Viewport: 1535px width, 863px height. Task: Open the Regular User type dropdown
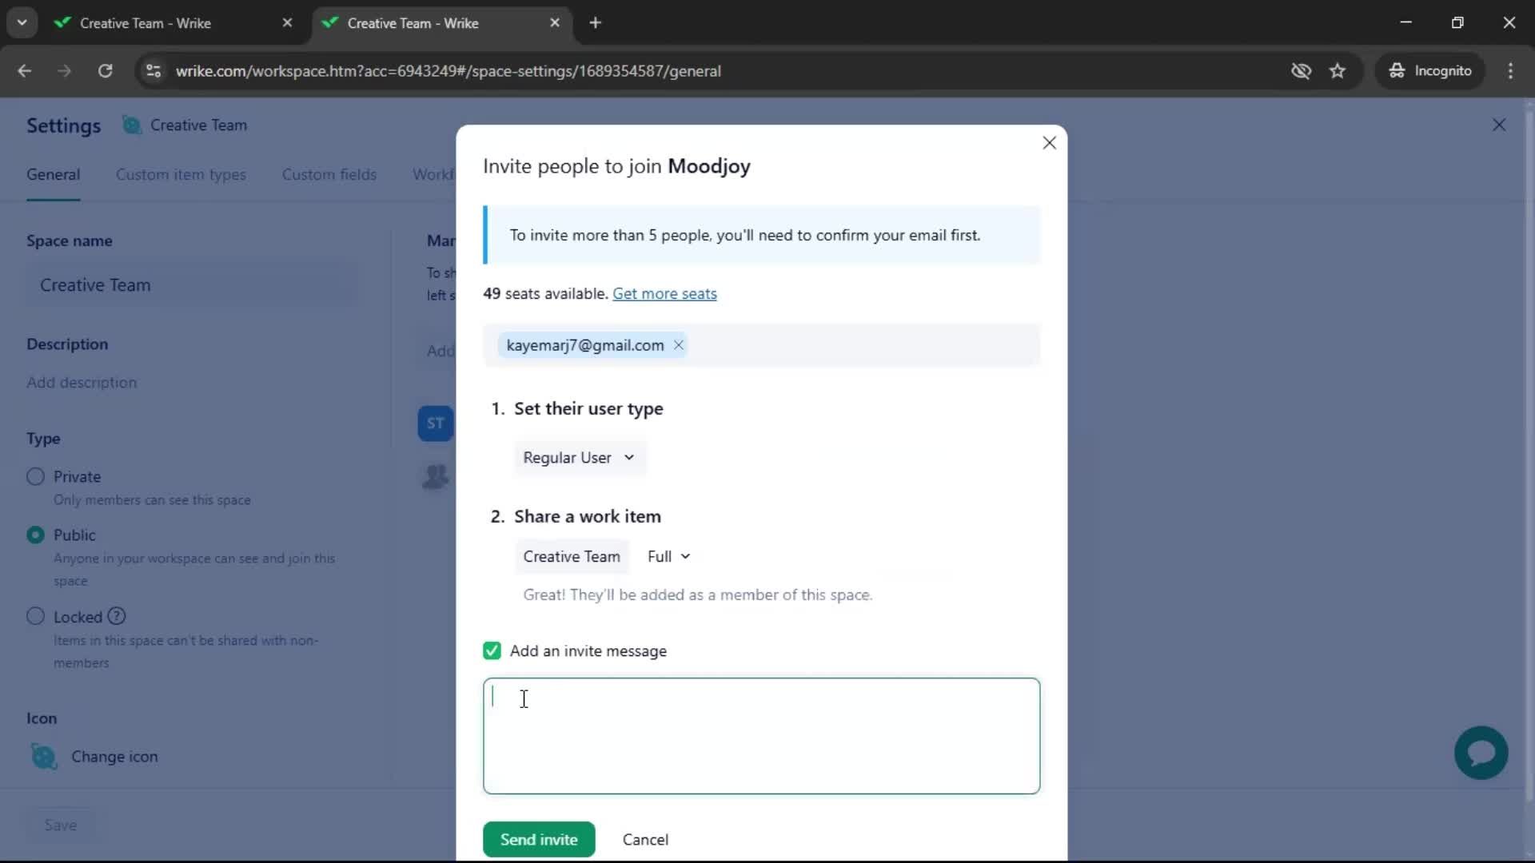pos(579,458)
